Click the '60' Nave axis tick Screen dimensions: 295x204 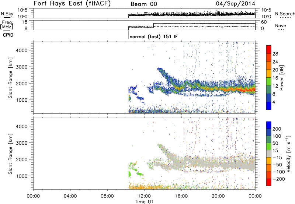tap(264, 22)
